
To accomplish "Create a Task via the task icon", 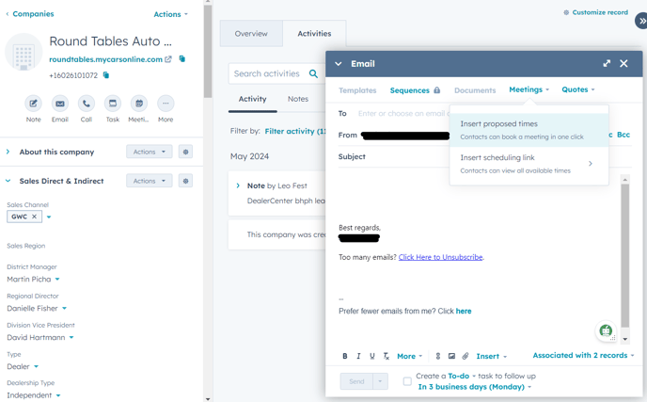I will pos(113,104).
